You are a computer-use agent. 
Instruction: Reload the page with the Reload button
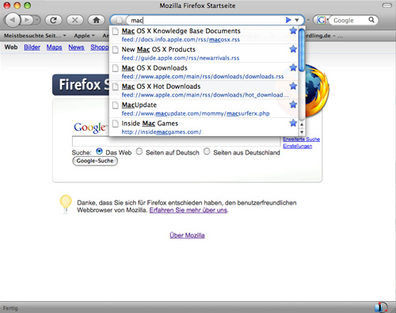[x=54, y=20]
